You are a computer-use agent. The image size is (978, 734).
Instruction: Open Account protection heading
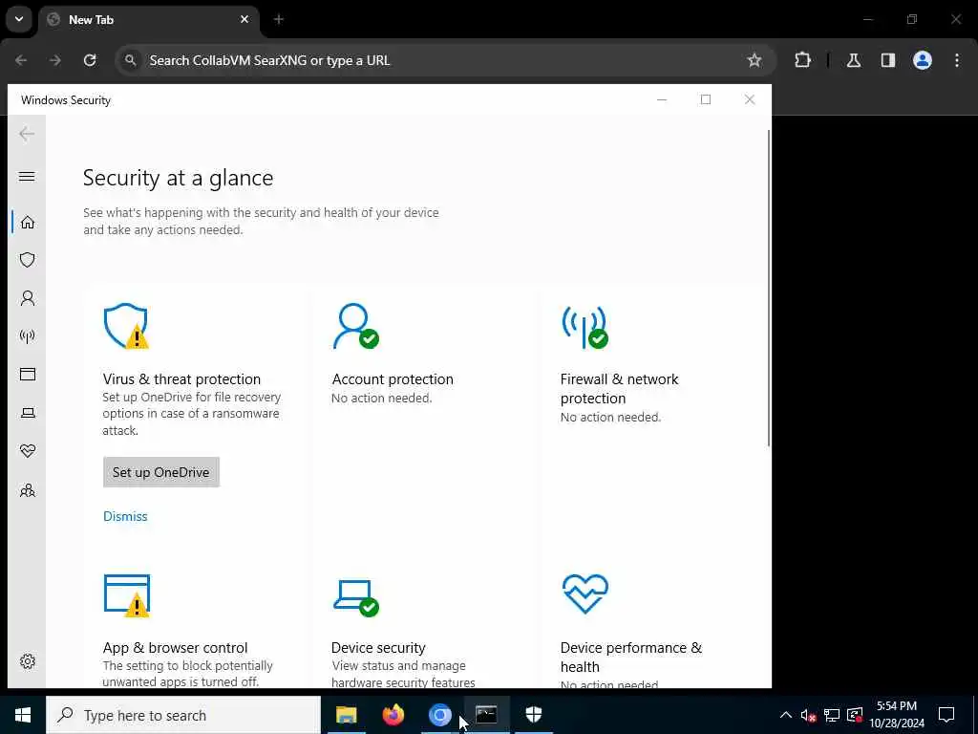393,378
